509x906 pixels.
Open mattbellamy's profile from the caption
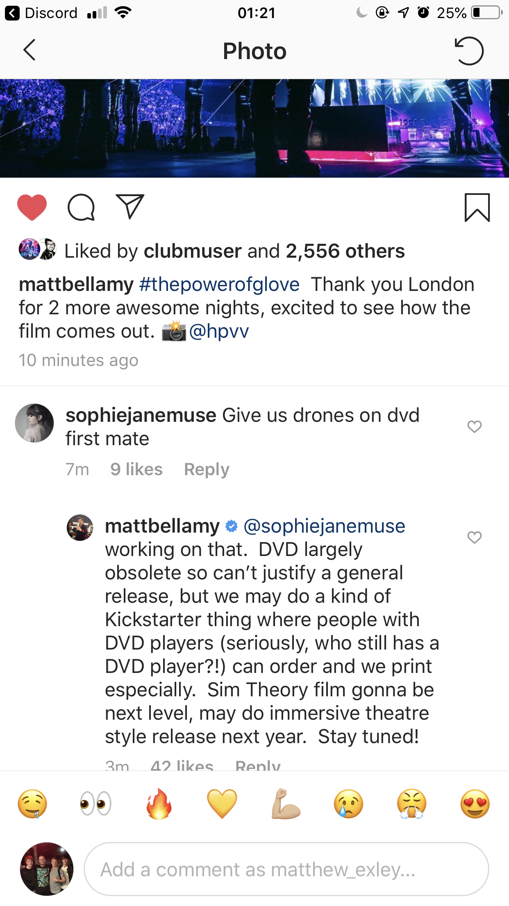pos(73,284)
